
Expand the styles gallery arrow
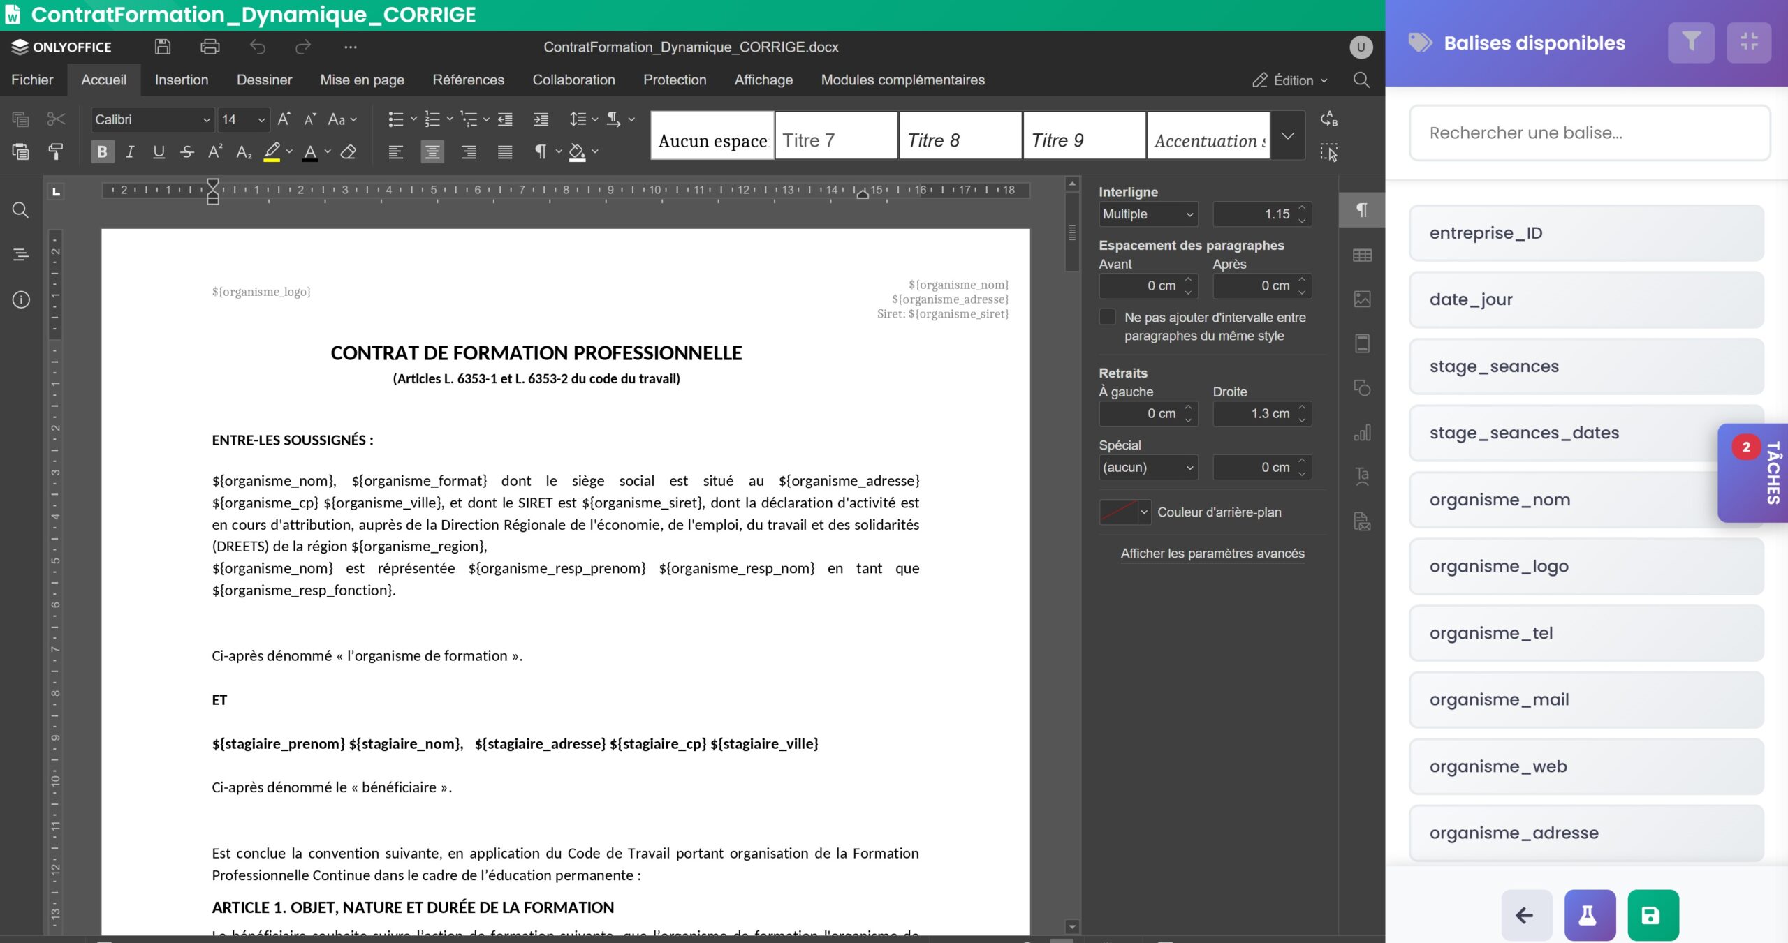pos(1287,135)
